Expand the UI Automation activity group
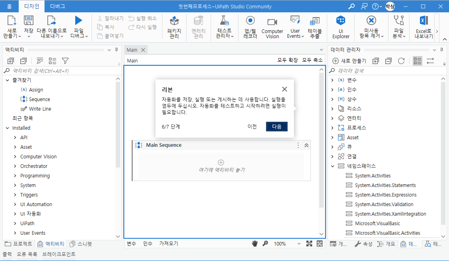This screenshot has height=261, width=449. (15, 205)
